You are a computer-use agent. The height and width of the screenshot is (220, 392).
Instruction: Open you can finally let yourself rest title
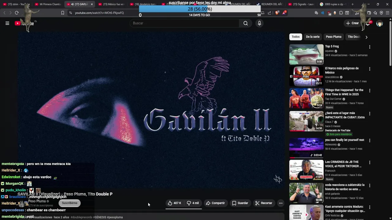345,140
